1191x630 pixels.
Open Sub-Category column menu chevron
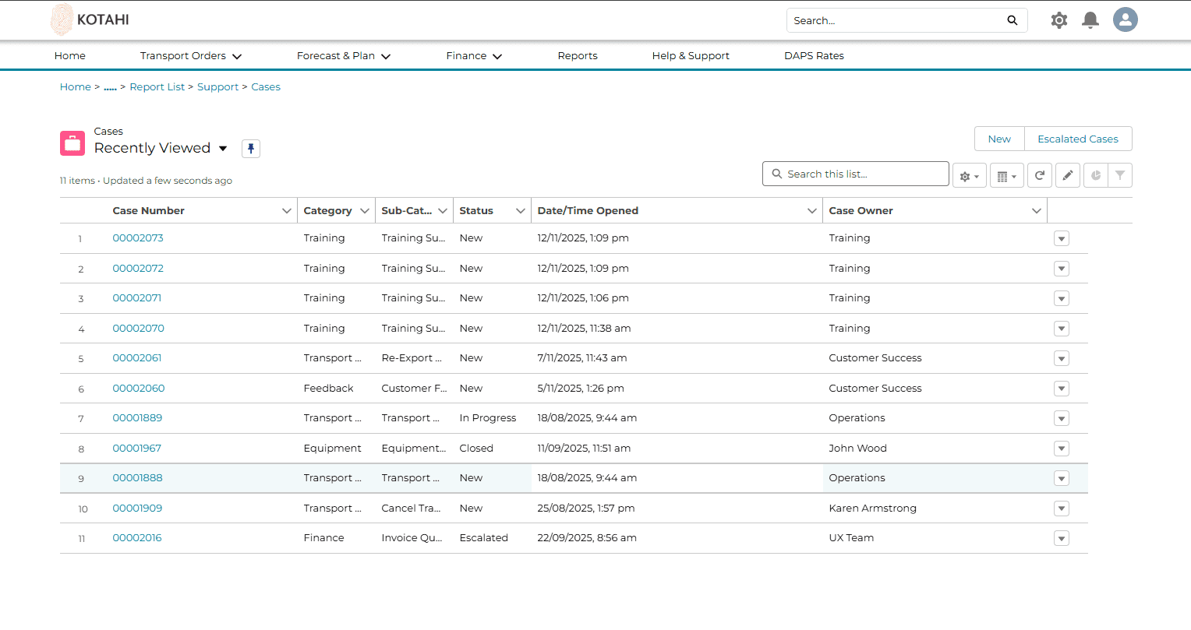click(x=443, y=211)
